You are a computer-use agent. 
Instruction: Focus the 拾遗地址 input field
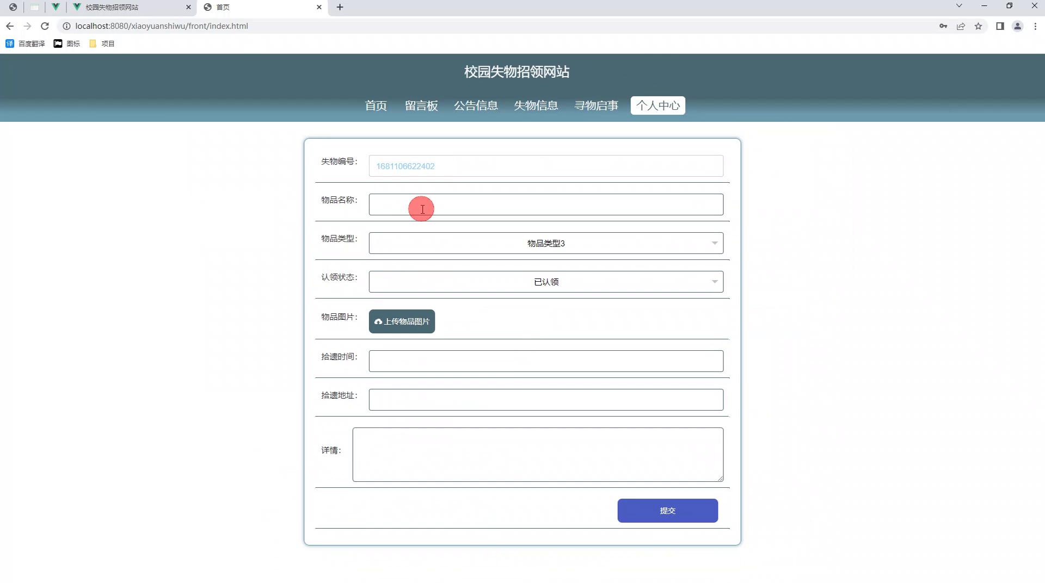(546, 400)
